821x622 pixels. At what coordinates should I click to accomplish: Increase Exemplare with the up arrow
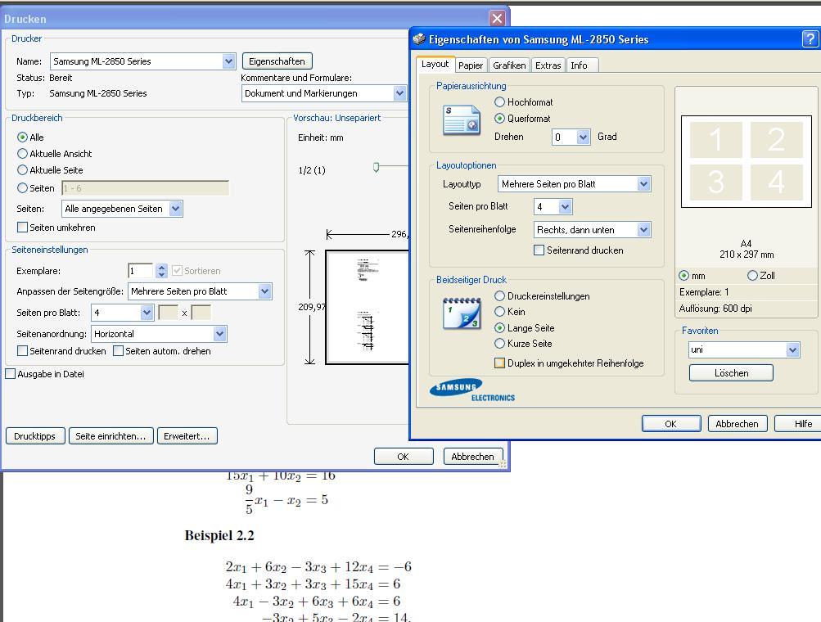click(x=161, y=267)
